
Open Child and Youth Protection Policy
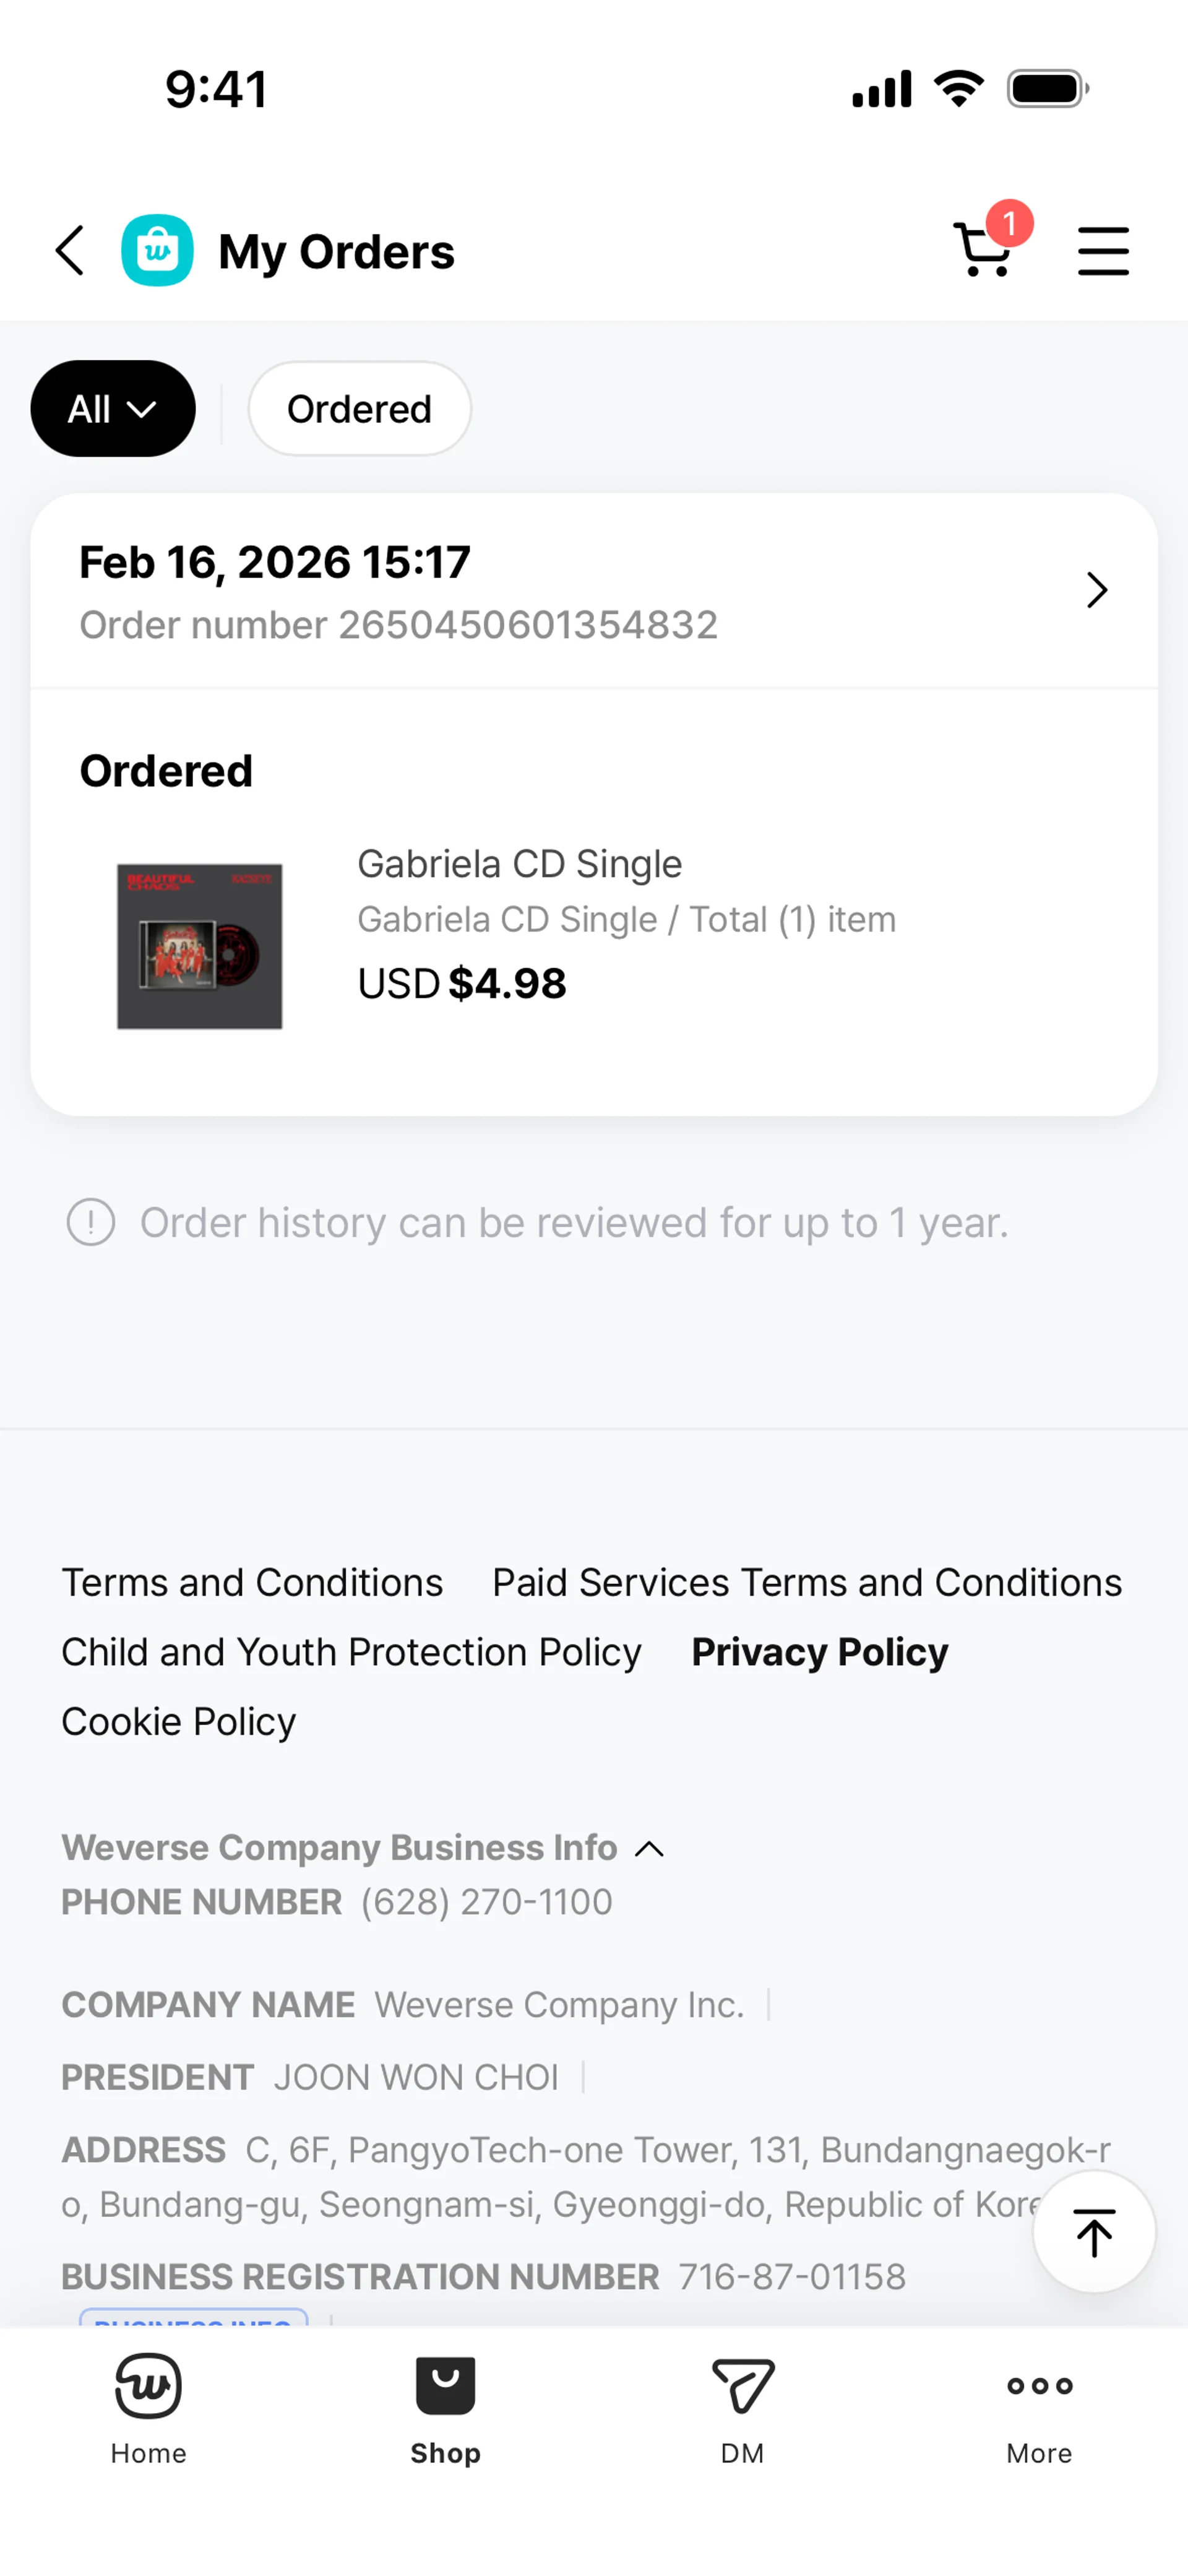click(x=351, y=1653)
